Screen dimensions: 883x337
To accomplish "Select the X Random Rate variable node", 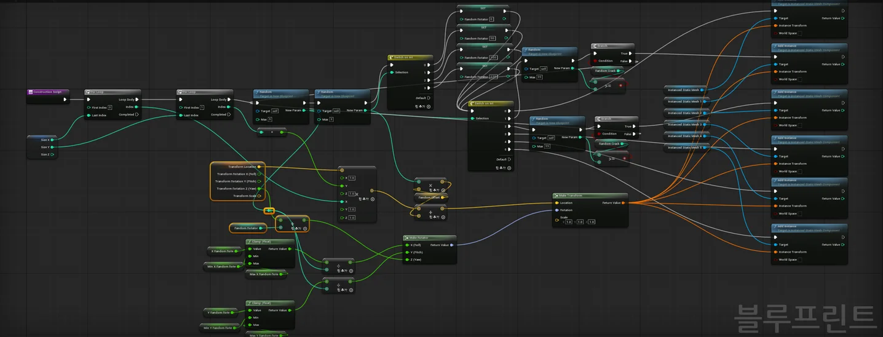I will [223, 251].
